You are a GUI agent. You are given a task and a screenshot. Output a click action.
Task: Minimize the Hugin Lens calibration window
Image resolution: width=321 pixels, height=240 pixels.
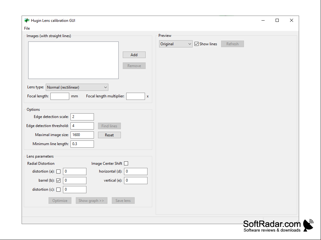[x=263, y=20]
